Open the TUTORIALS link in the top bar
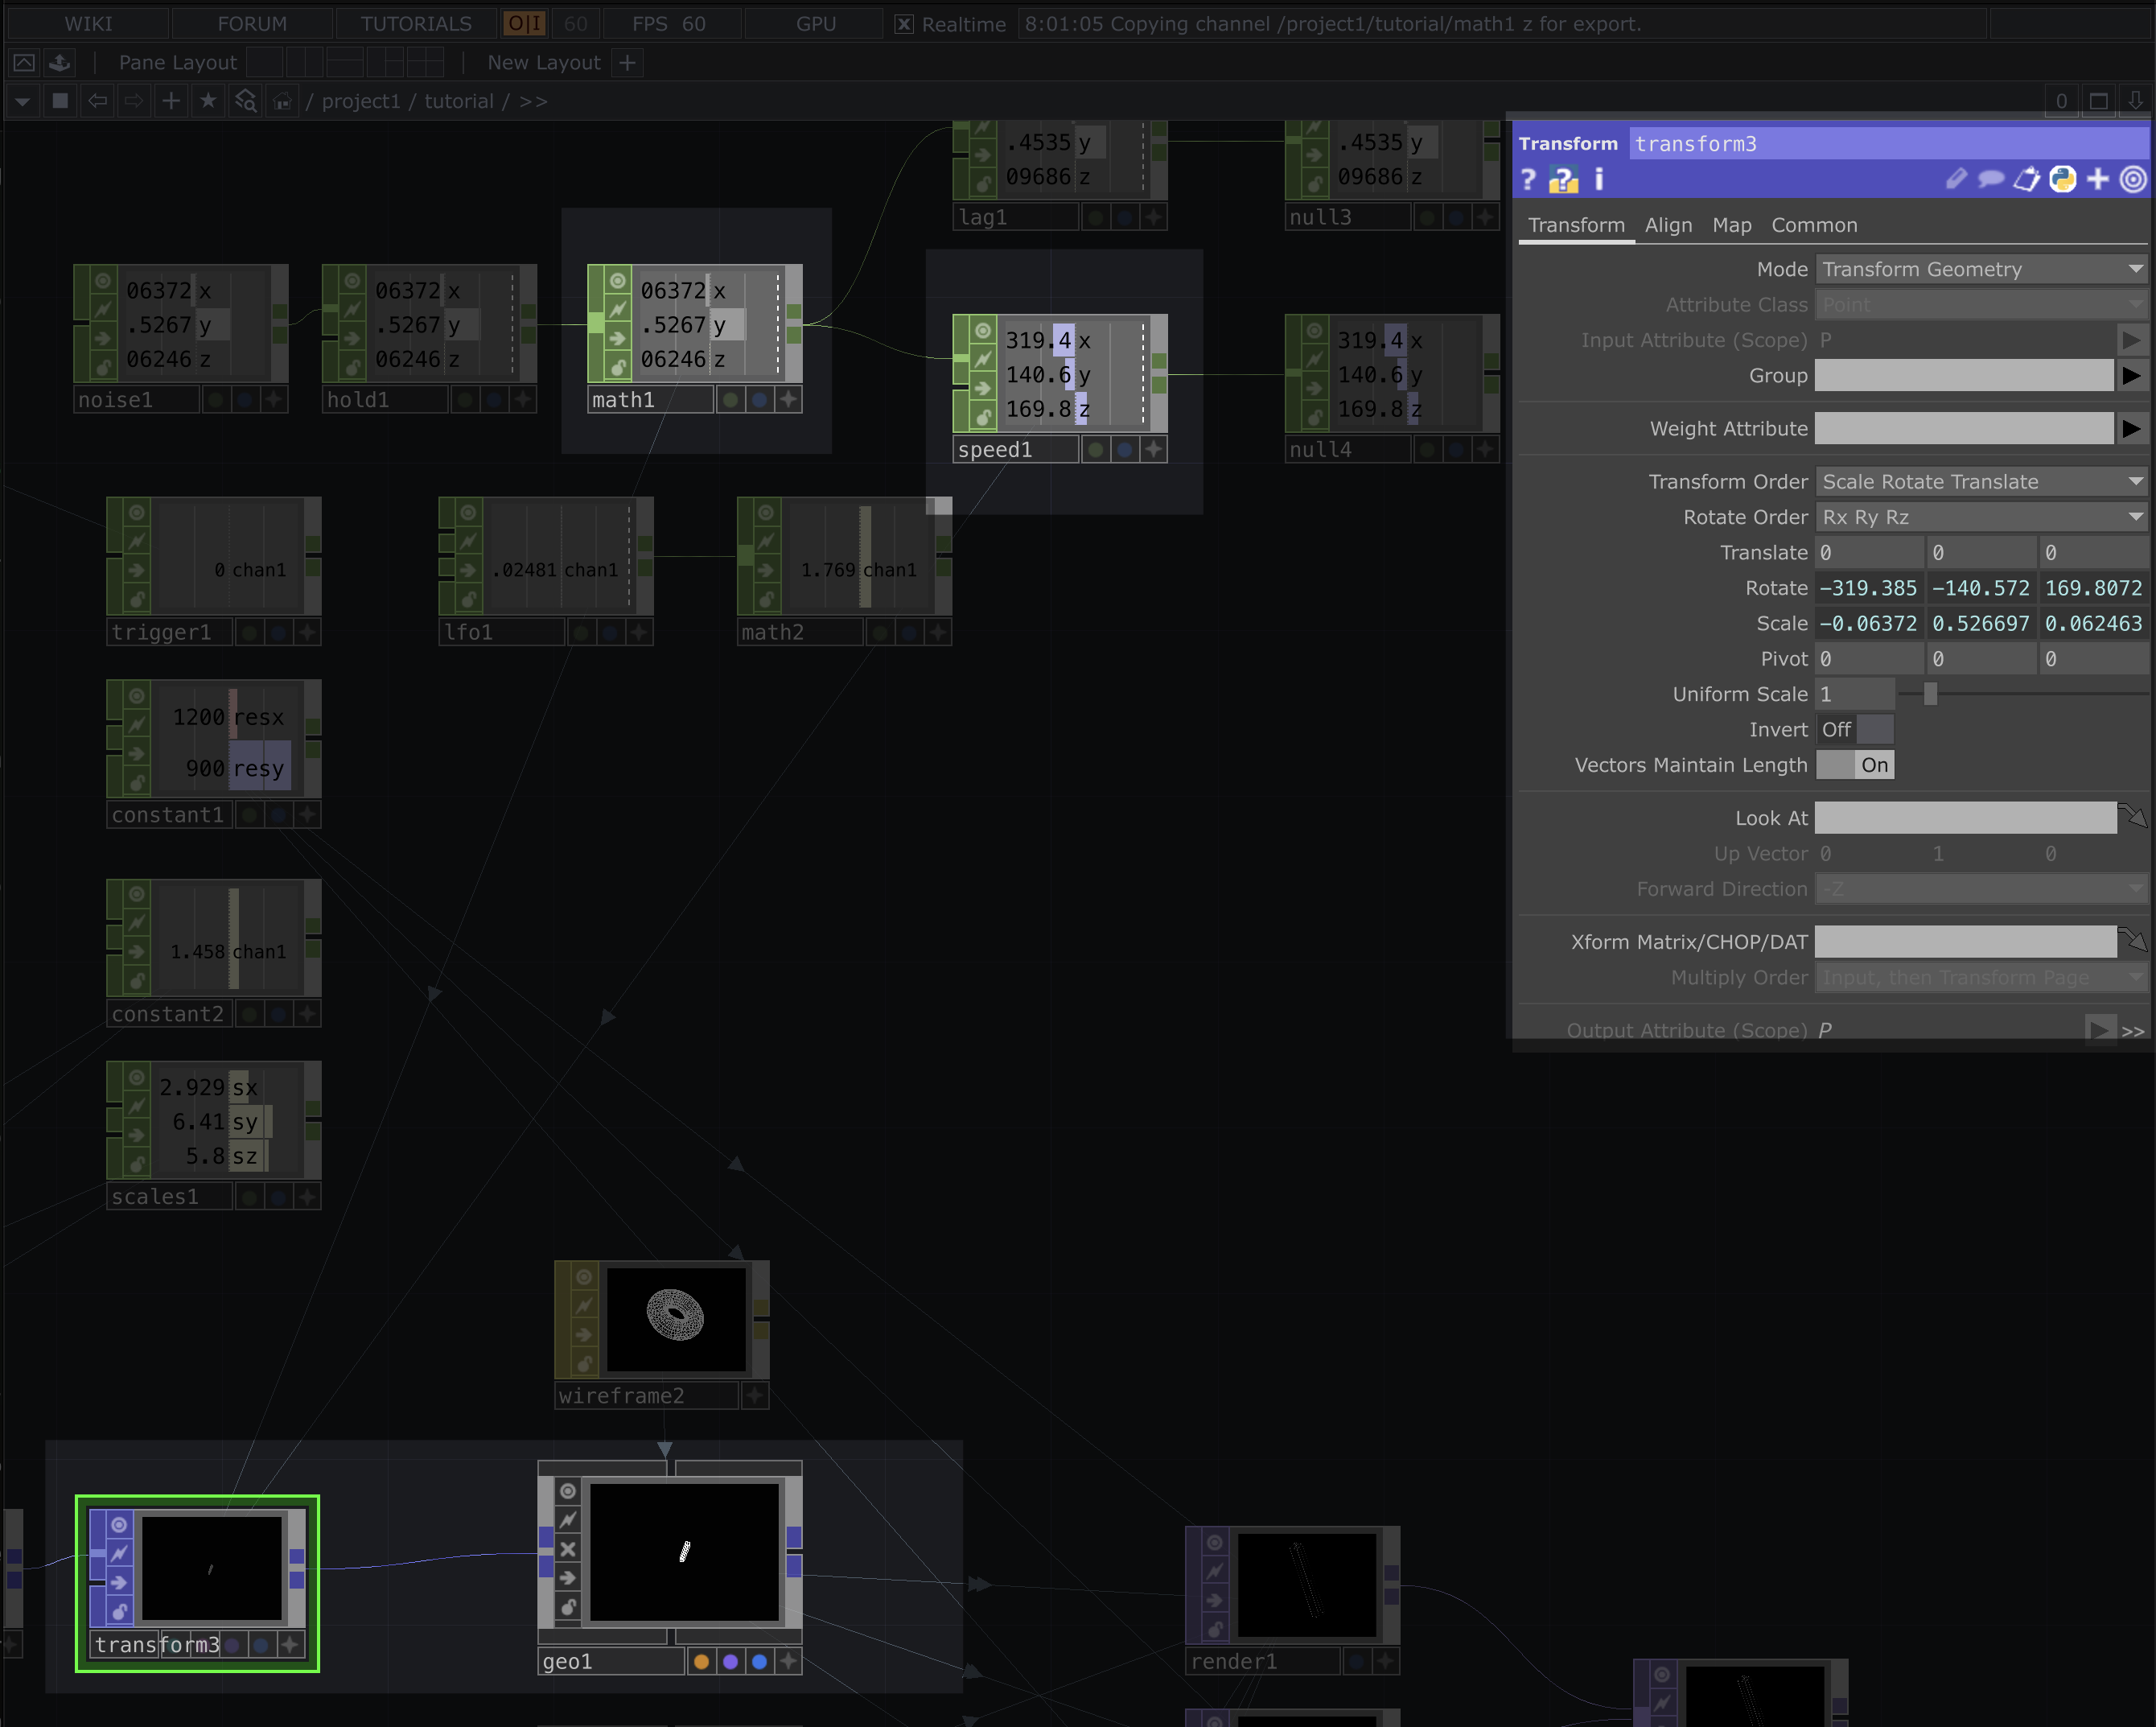The image size is (2156, 1727). pyautogui.click(x=416, y=24)
